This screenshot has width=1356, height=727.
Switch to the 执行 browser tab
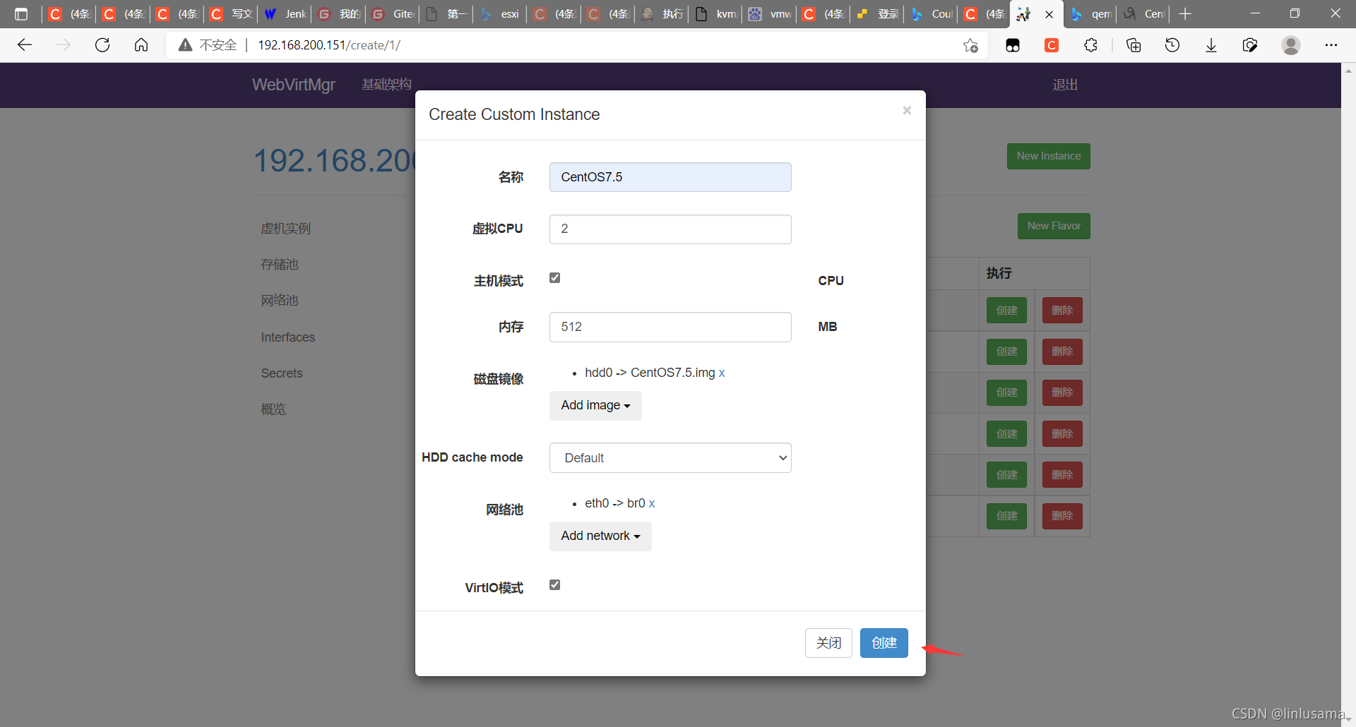click(x=662, y=14)
